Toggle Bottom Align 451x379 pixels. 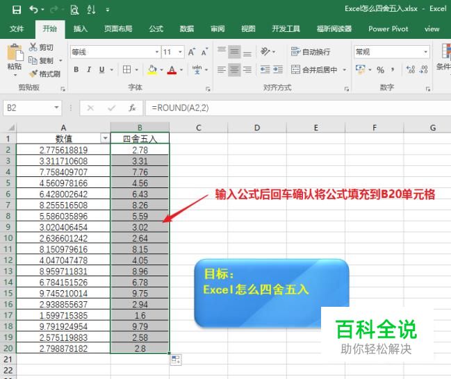[247, 52]
